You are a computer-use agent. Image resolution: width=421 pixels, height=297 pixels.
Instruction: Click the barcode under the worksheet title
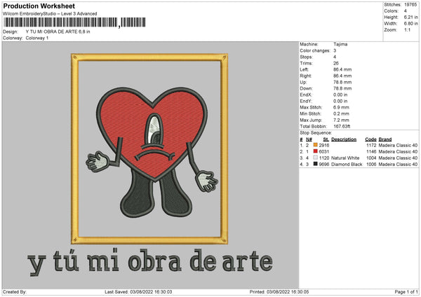74,22
